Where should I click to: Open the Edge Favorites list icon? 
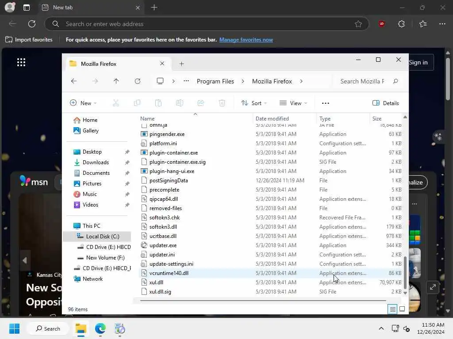[423, 24]
